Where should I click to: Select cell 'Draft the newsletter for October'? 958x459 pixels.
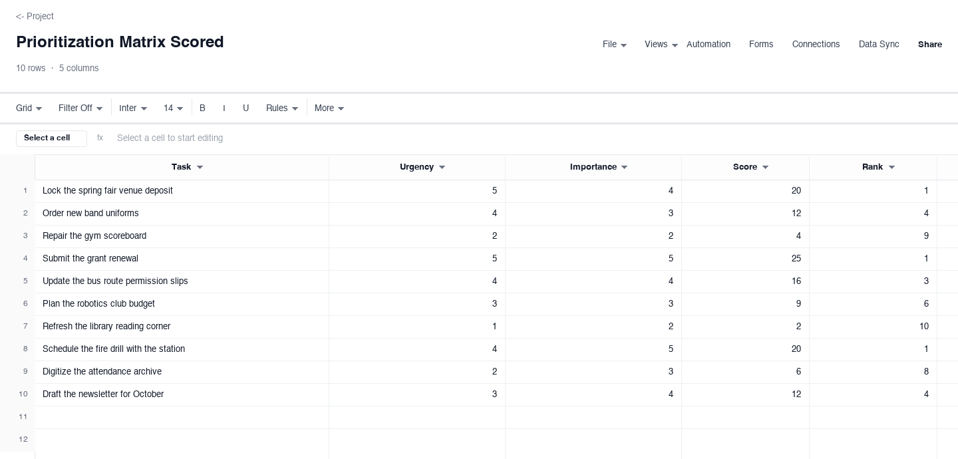[182, 394]
